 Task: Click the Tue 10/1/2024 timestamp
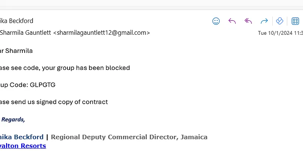(x=280, y=33)
